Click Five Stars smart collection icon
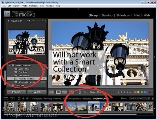The image size is (157, 120). (x=16, y=72)
